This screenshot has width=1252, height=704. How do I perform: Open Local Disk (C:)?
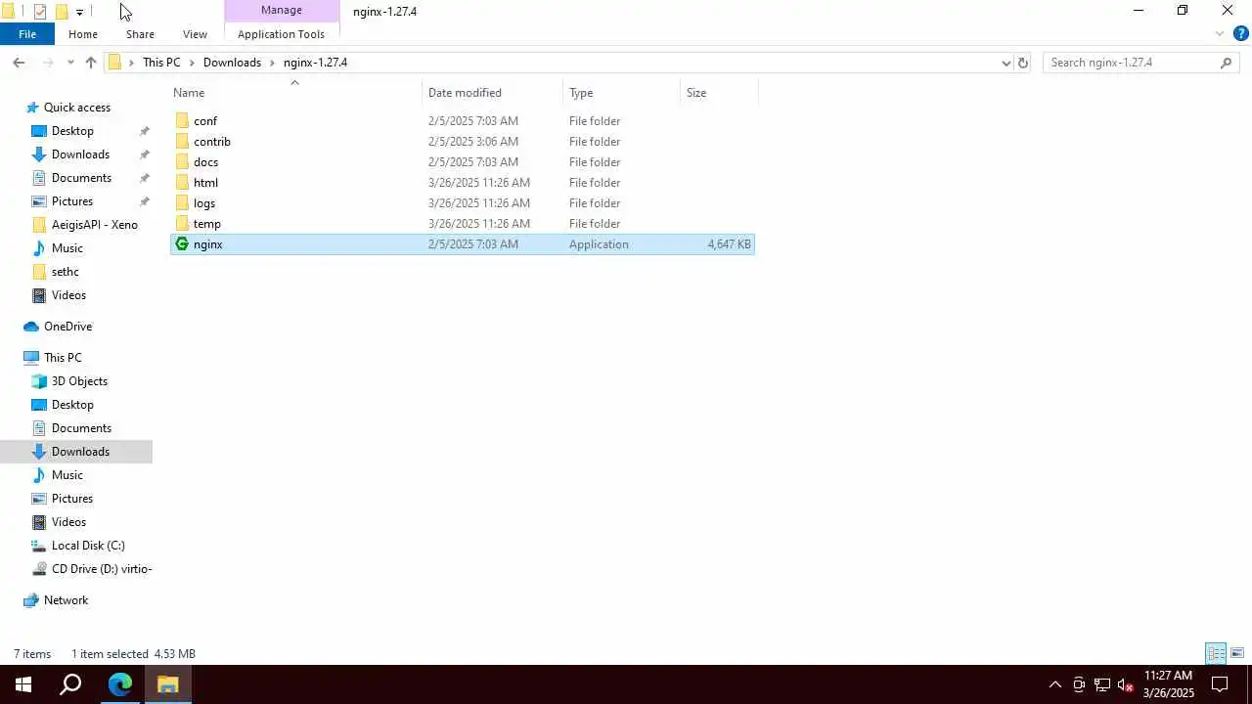coord(88,546)
